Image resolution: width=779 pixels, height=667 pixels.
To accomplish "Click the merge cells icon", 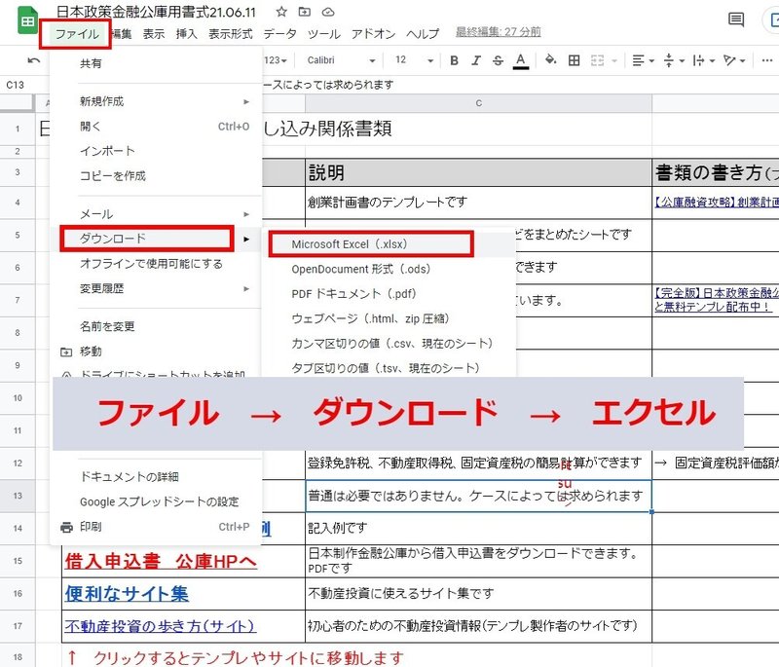I will click(598, 60).
